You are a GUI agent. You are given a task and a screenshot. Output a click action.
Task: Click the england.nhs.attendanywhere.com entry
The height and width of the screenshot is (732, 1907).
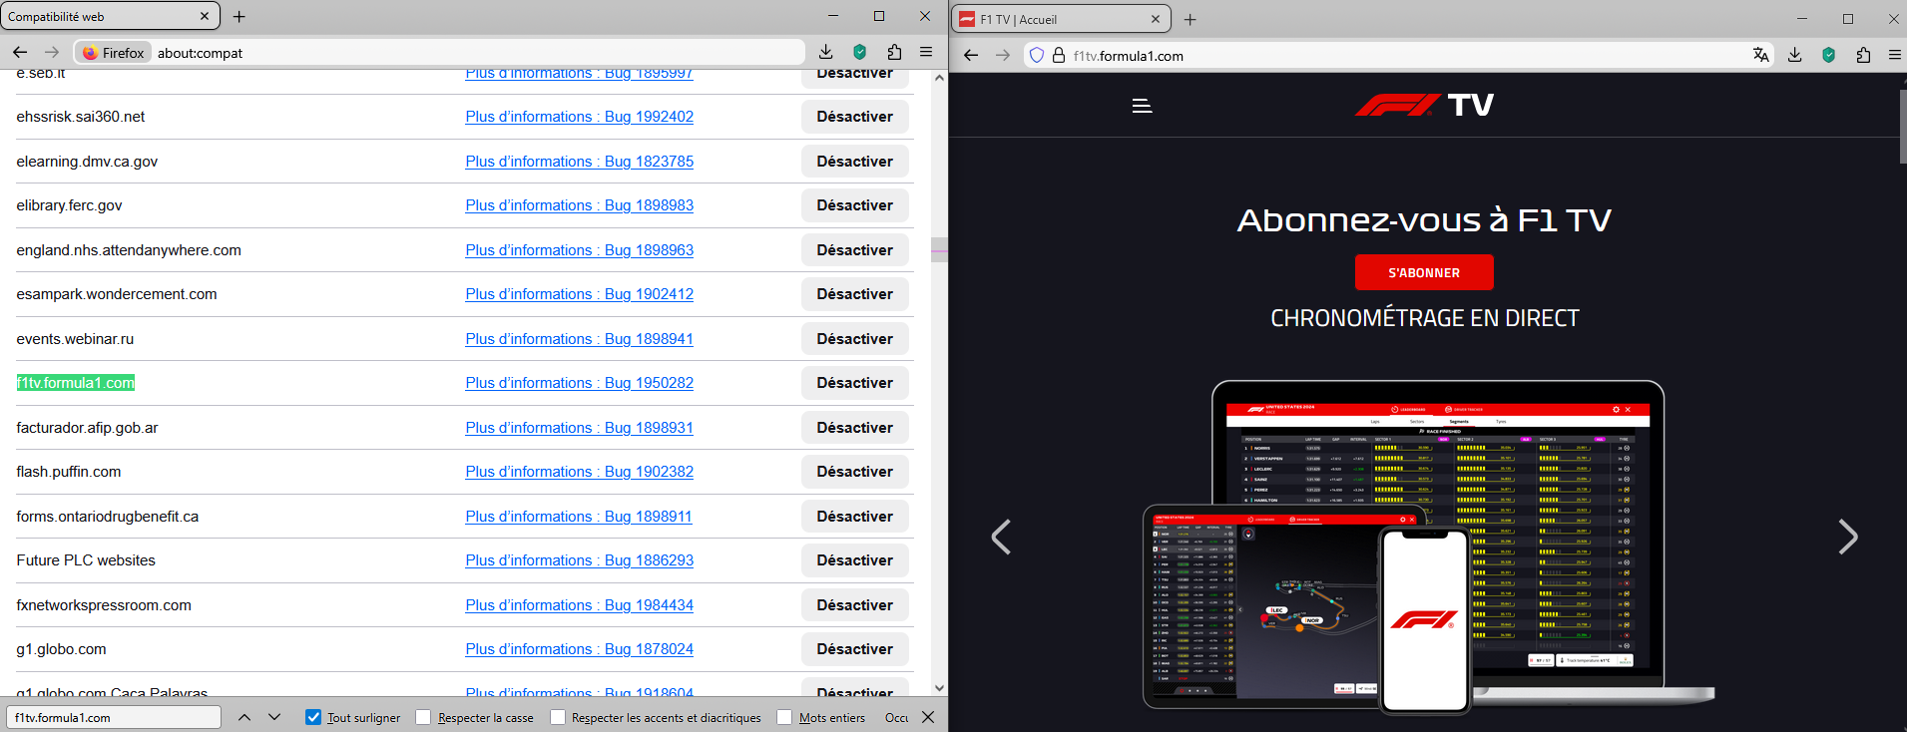coord(129,250)
